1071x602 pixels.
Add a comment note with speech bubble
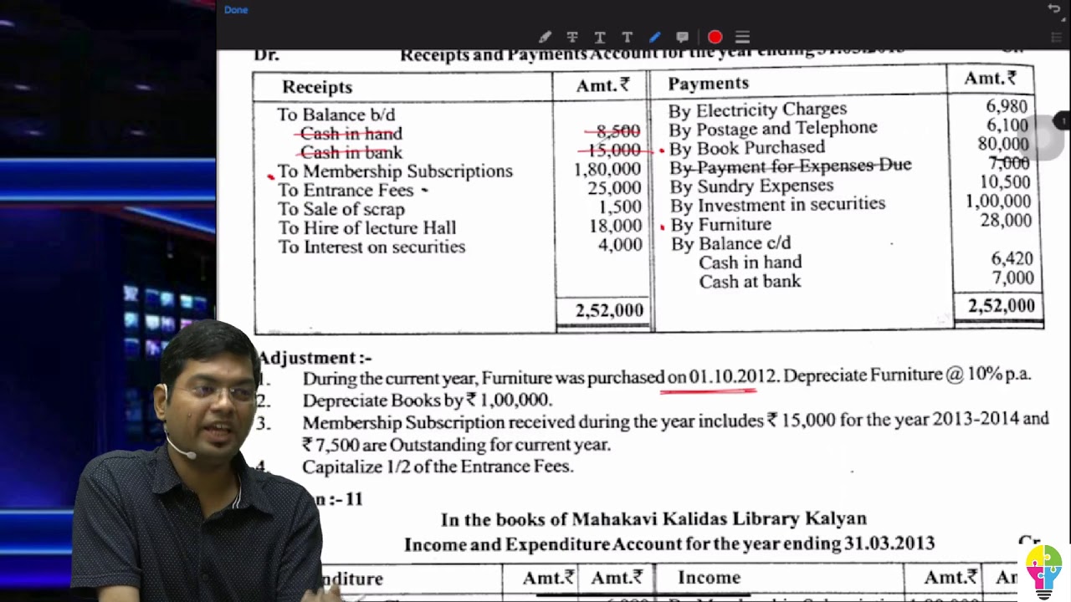coord(682,37)
